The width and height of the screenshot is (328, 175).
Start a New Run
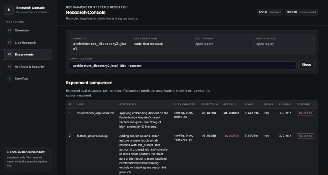[x=28, y=79]
